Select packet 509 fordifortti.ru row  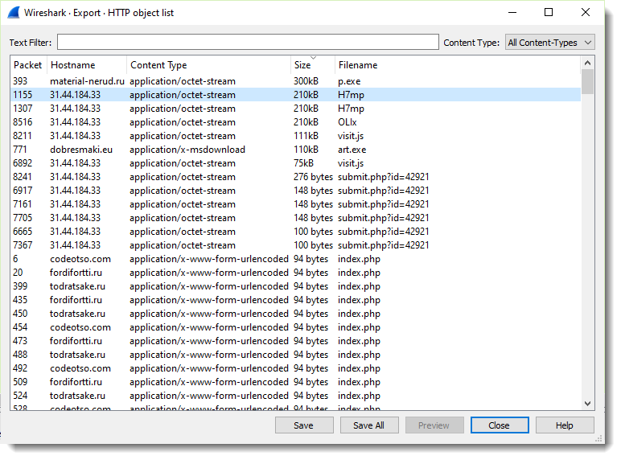tap(295, 382)
